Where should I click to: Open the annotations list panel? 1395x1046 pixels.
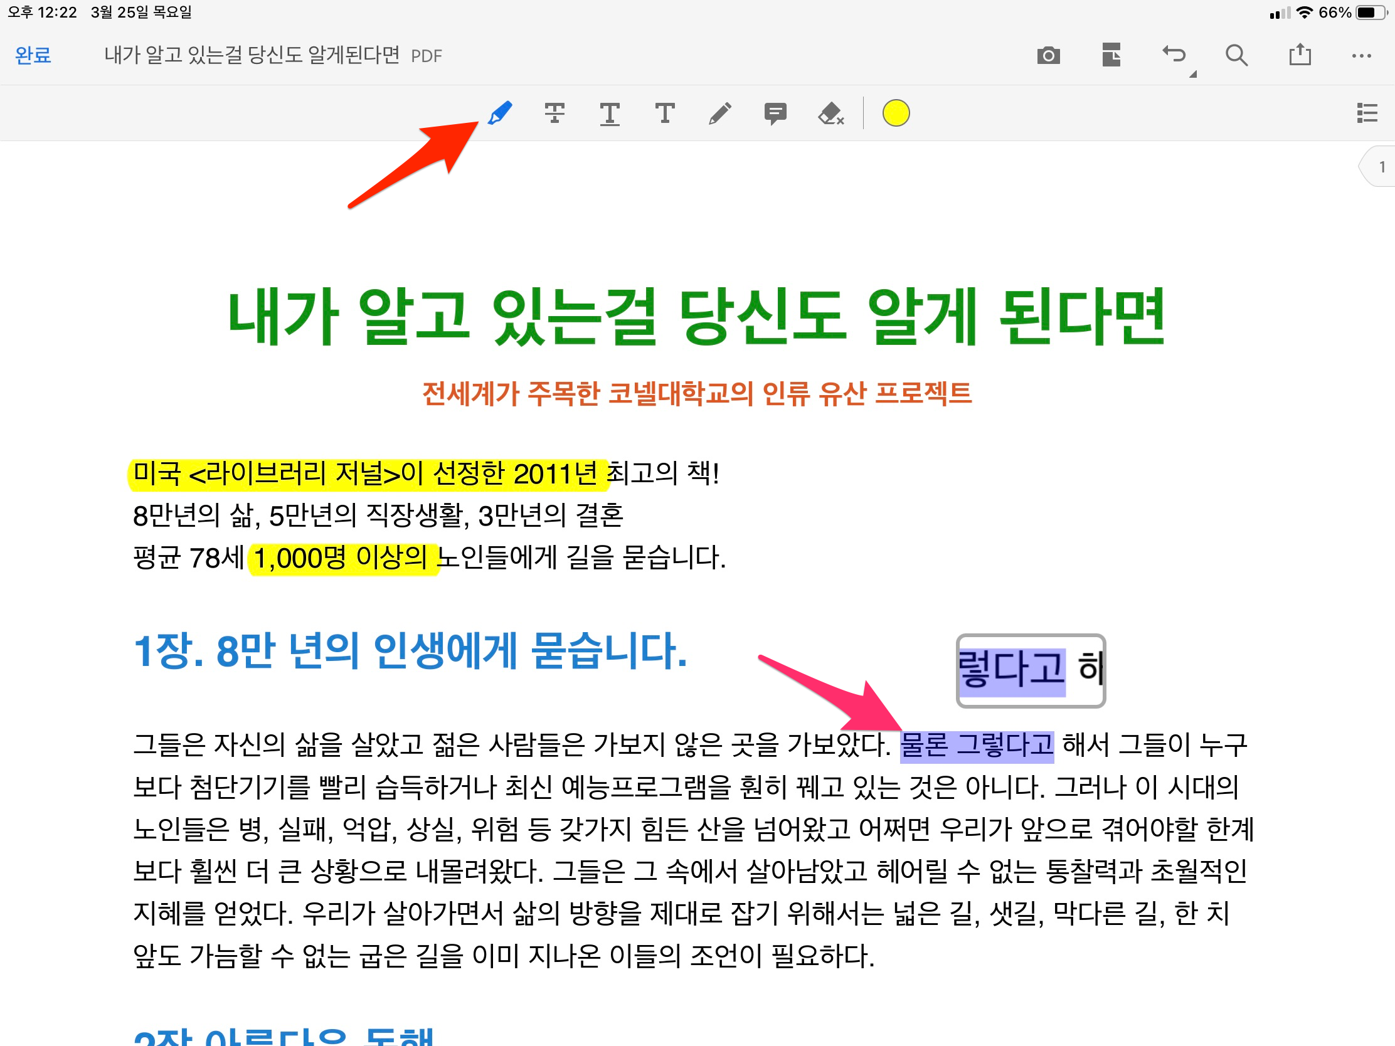pyautogui.click(x=1367, y=114)
